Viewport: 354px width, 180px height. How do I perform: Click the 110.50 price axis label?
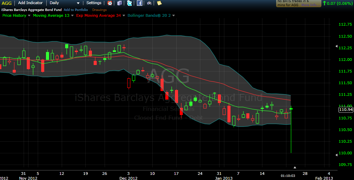345,130
